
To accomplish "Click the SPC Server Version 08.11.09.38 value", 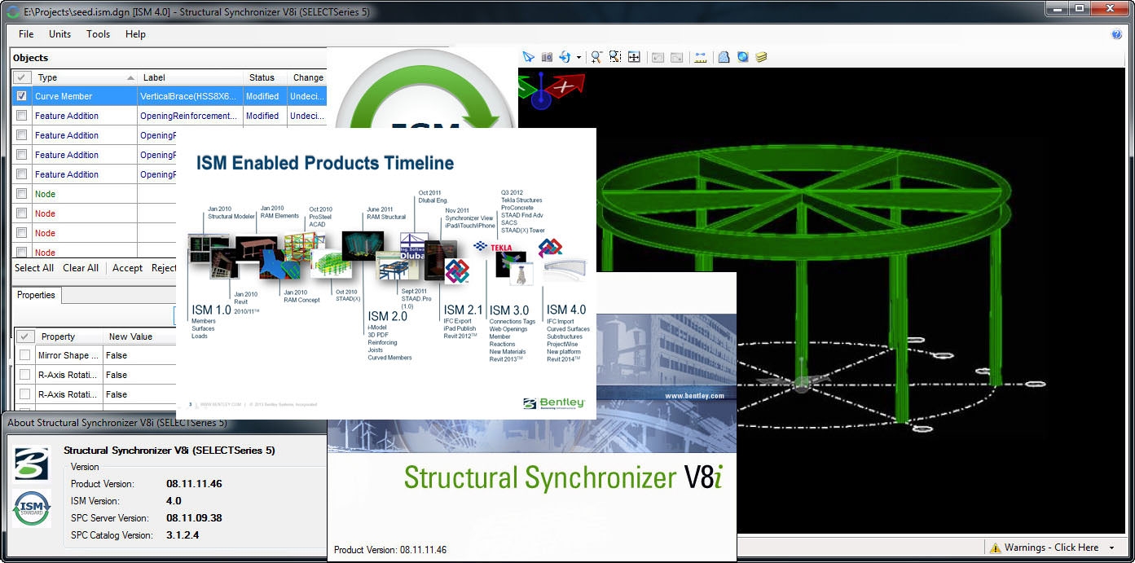I will pos(194,518).
